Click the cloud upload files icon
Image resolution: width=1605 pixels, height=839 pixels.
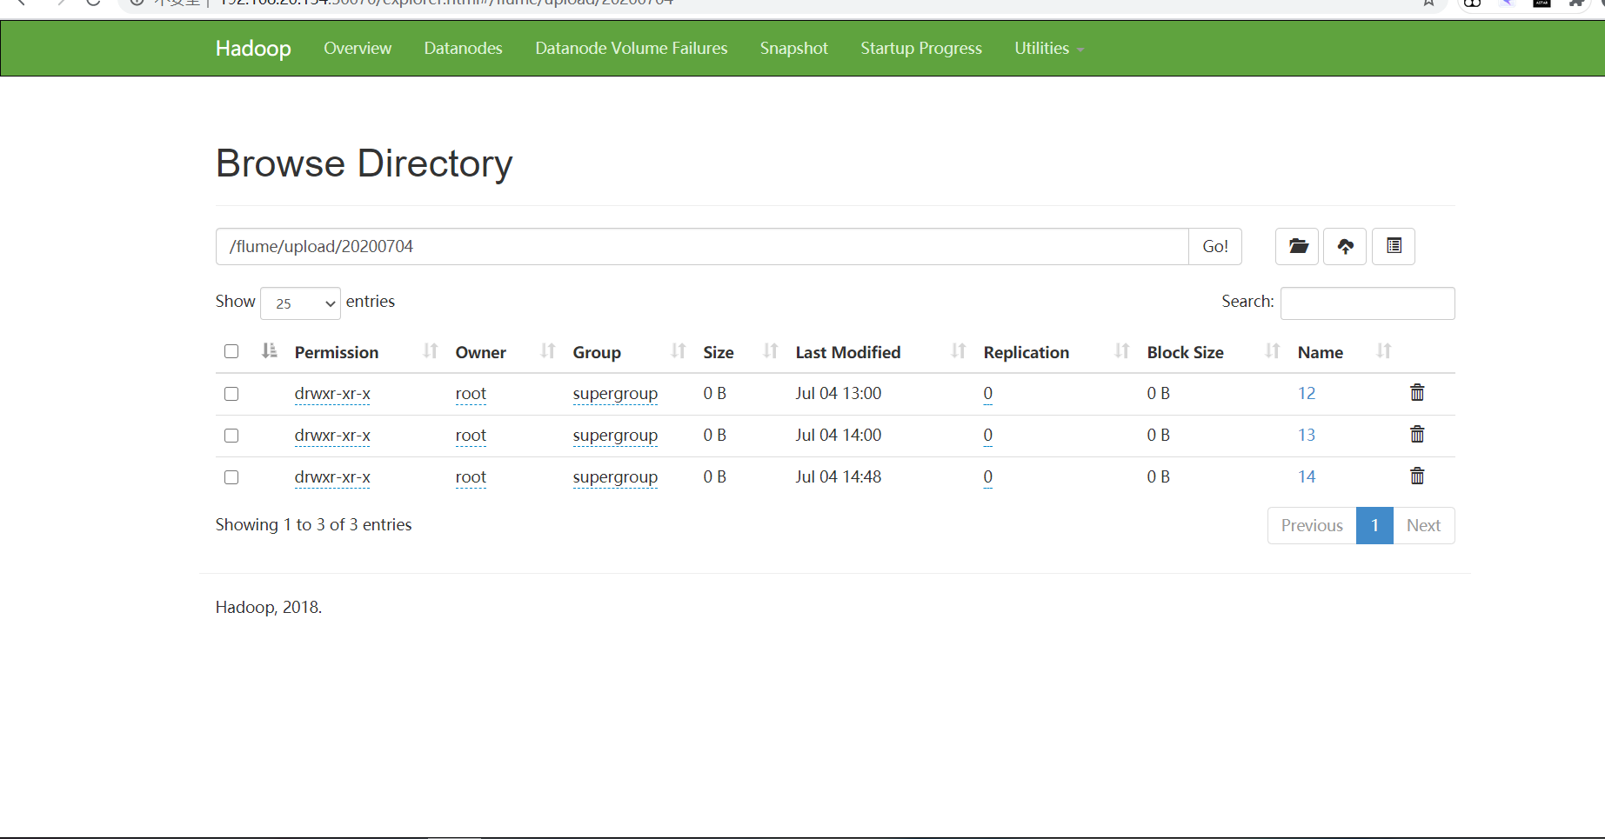(x=1345, y=246)
